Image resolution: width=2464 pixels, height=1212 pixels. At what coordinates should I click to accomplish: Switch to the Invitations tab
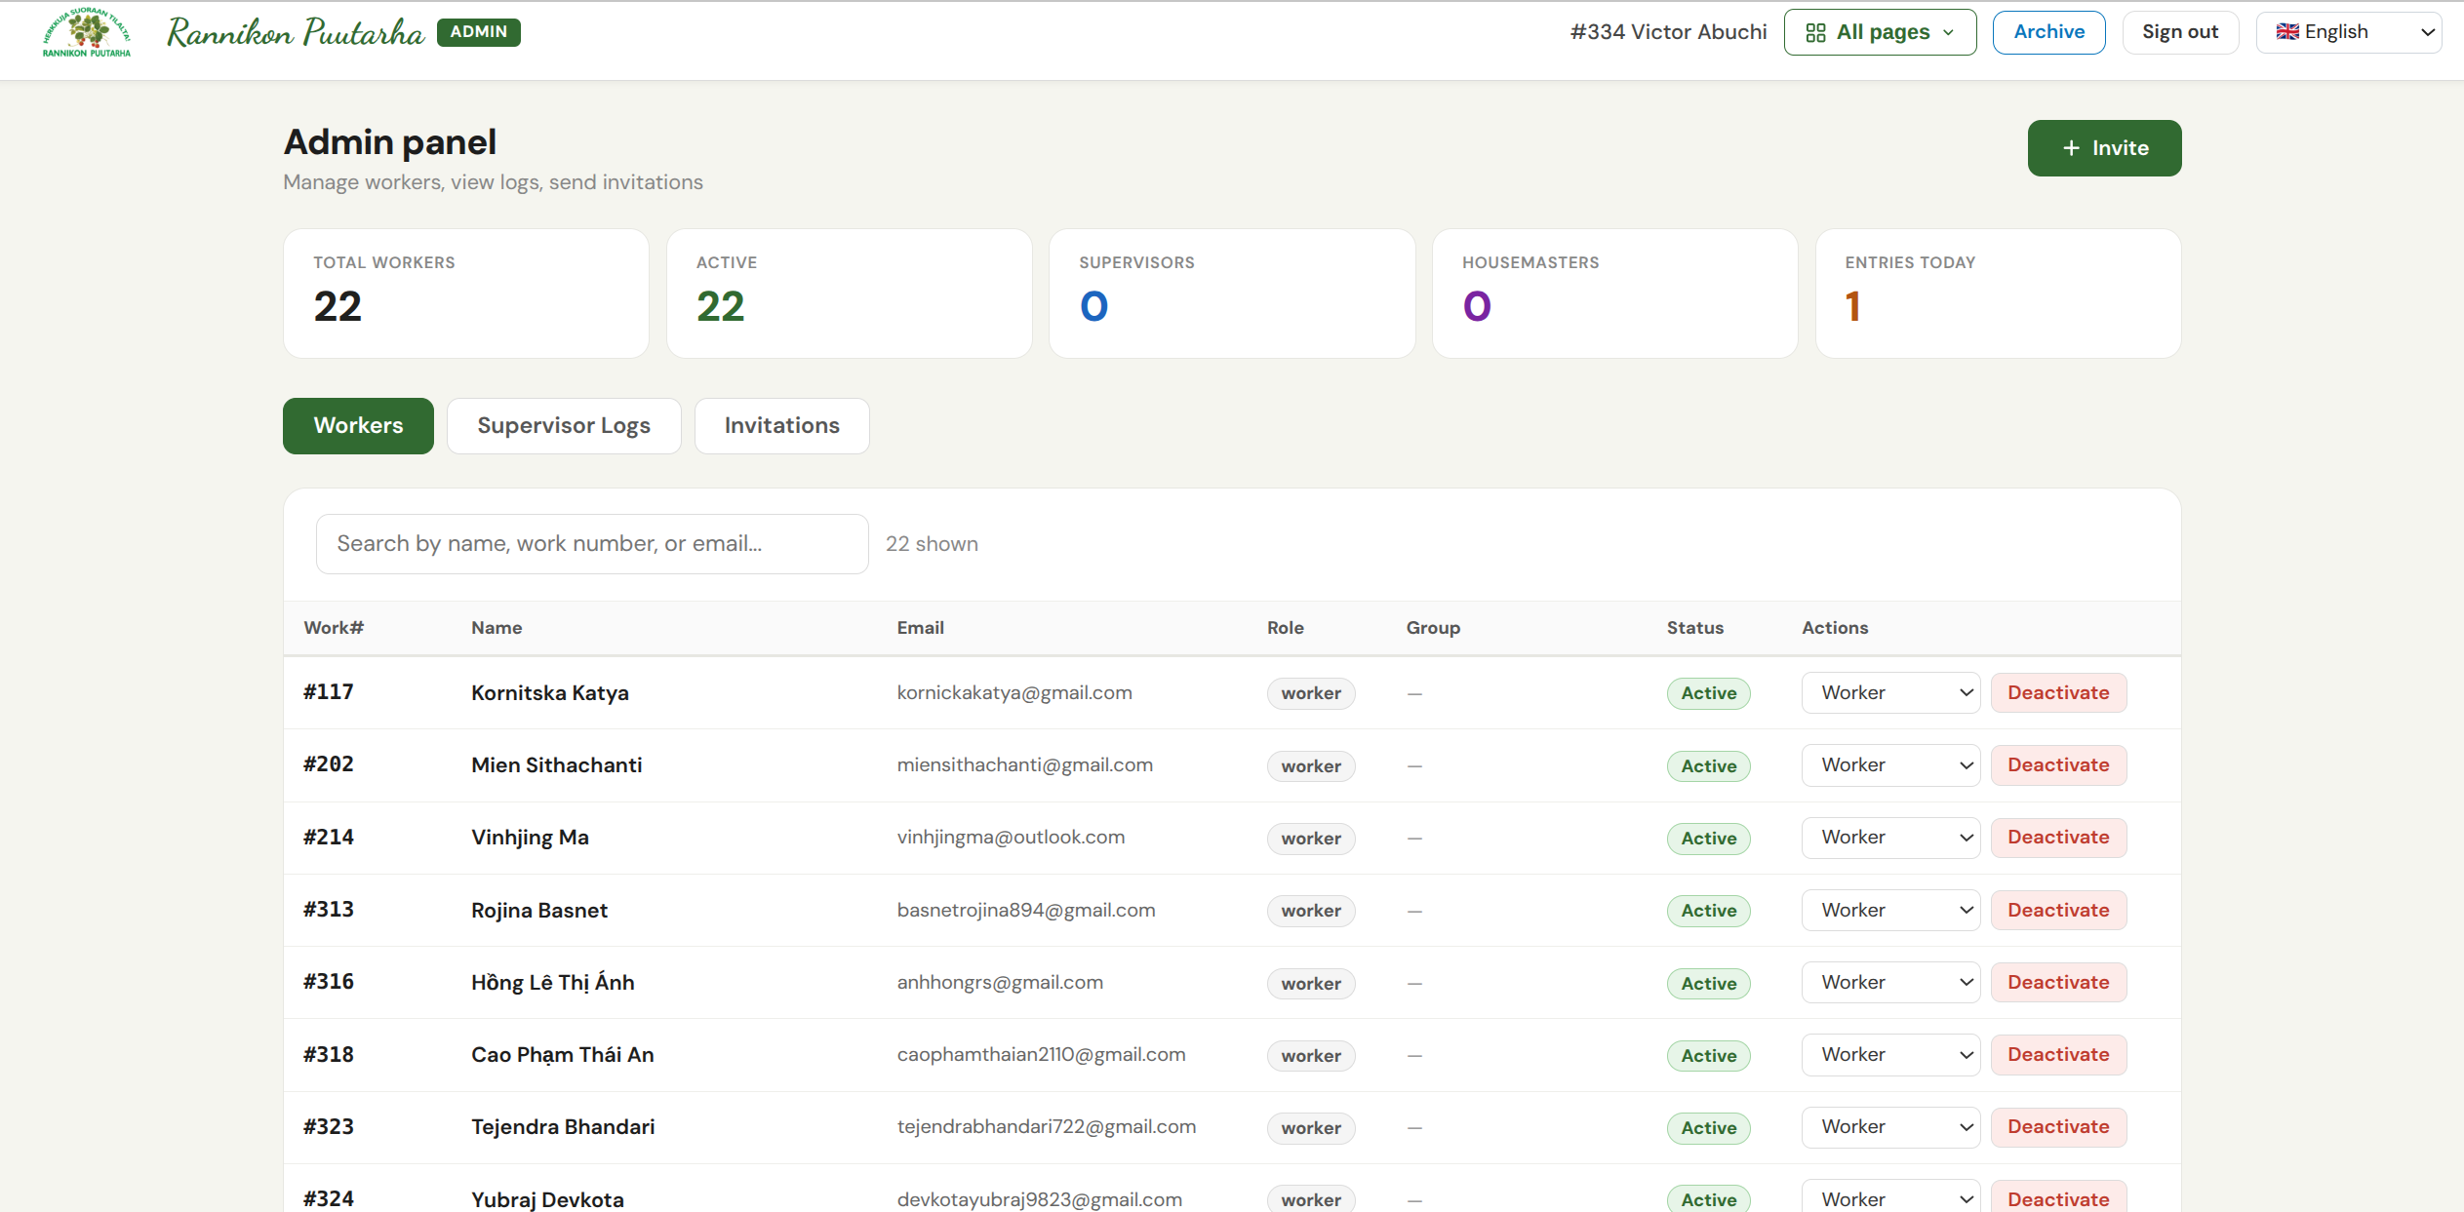(x=781, y=426)
